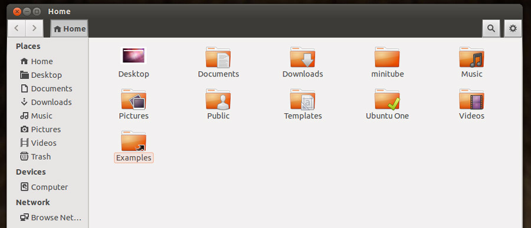The height and width of the screenshot is (228, 531).
Task: Go back with the left arrow
Action: tap(17, 28)
